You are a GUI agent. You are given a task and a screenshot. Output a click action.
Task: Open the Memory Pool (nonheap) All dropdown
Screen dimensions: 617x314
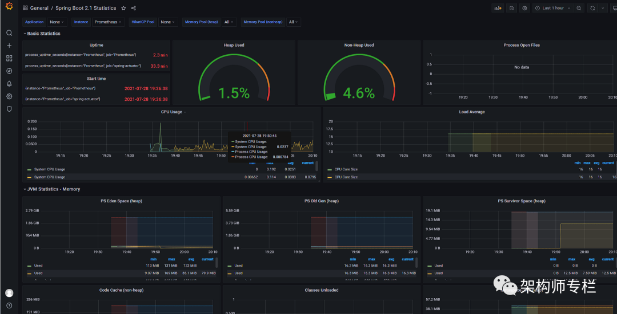294,22
